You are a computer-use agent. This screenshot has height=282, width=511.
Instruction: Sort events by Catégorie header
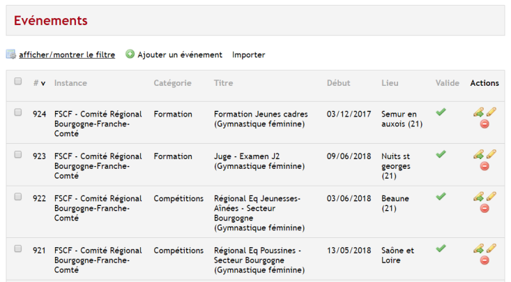(172, 83)
